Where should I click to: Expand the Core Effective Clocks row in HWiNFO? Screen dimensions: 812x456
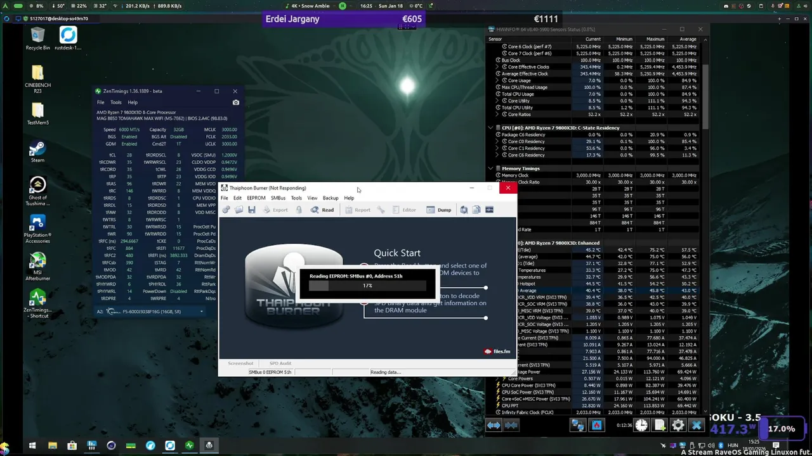[498, 66]
